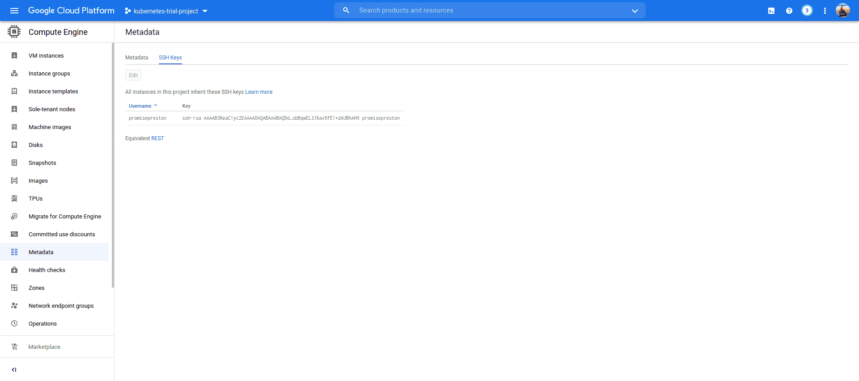The width and height of the screenshot is (859, 381).
Task: Click the Key column header
Action: pos(187,106)
